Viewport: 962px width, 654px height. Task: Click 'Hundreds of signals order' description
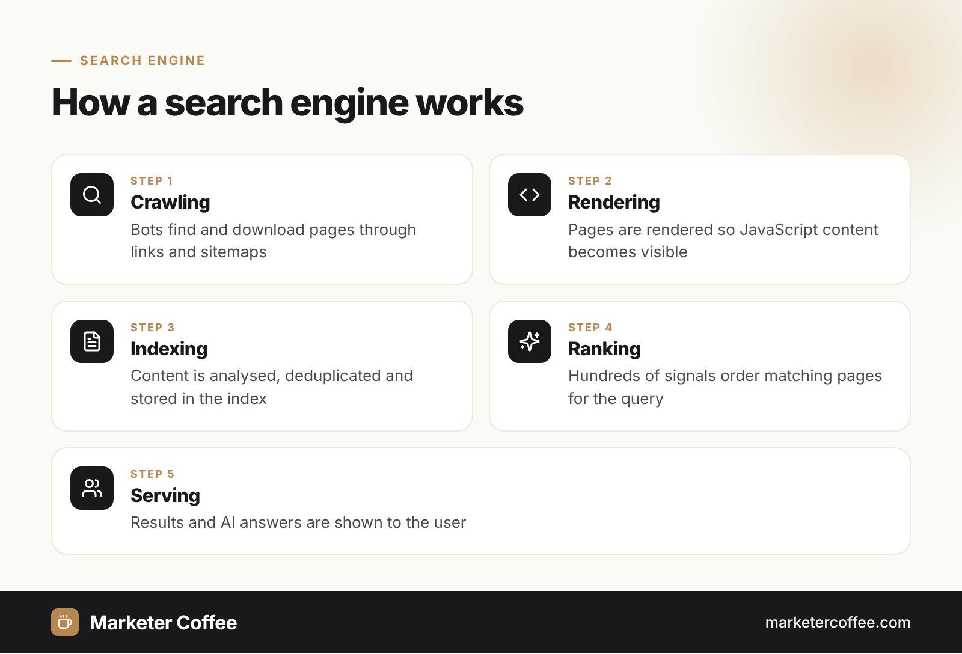pyautogui.click(x=725, y=387)
